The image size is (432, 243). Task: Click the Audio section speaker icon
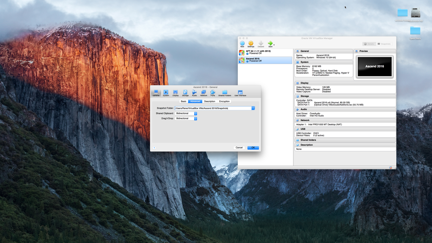298,109
